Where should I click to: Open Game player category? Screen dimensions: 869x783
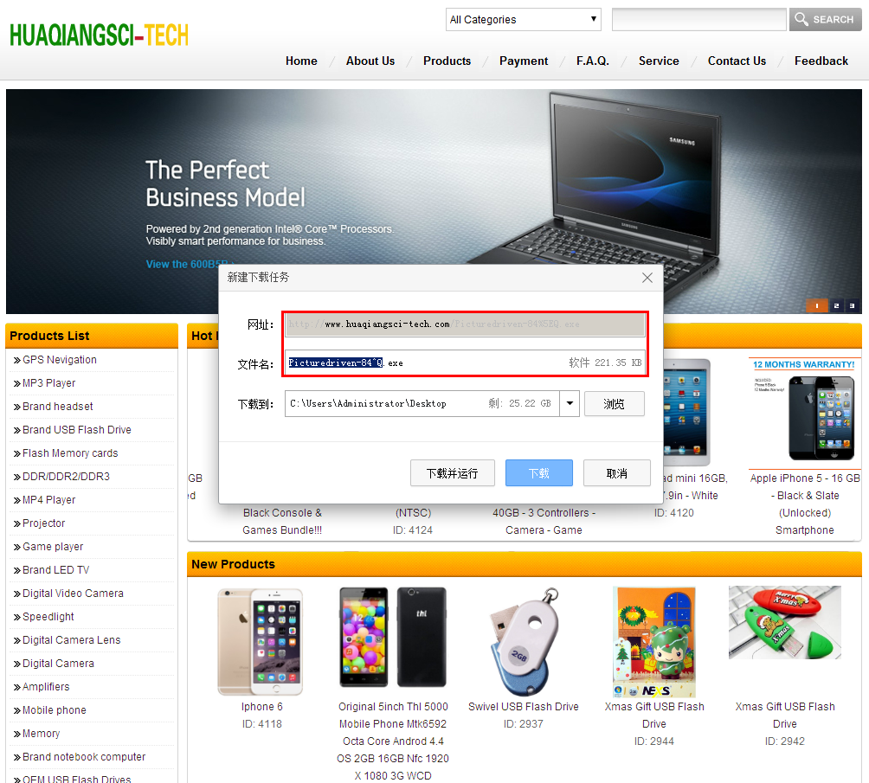pyautogui.click(x=53, y=547)
